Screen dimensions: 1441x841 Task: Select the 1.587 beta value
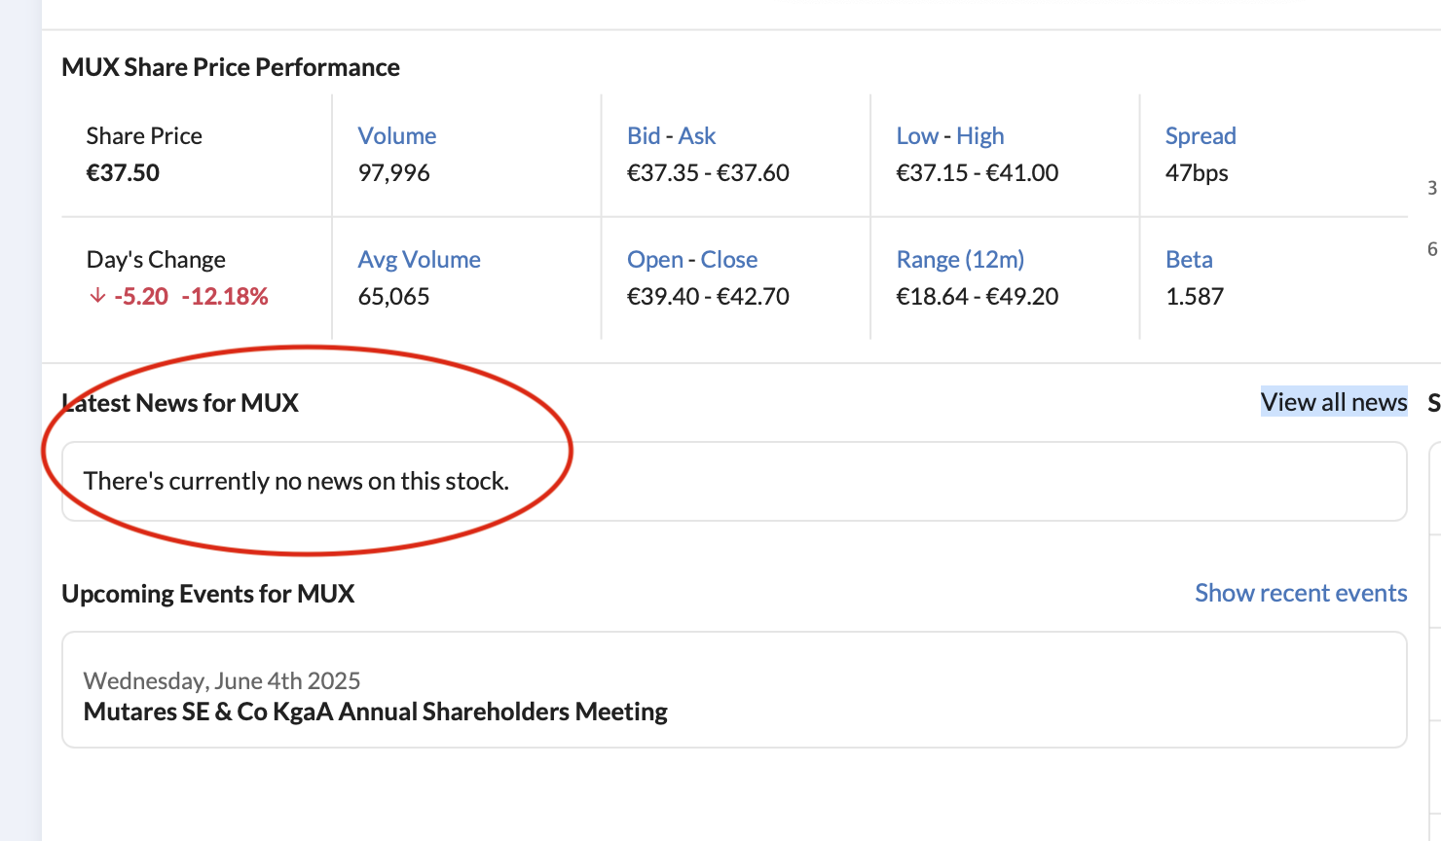pyautogui.click(x=1195, y=297)
